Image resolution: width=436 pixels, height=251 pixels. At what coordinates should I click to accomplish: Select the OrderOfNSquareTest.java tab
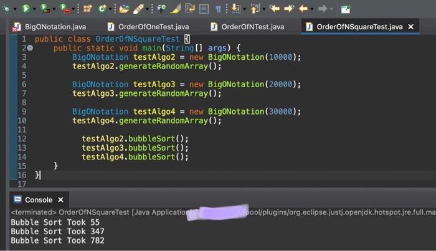coord(359,27)
